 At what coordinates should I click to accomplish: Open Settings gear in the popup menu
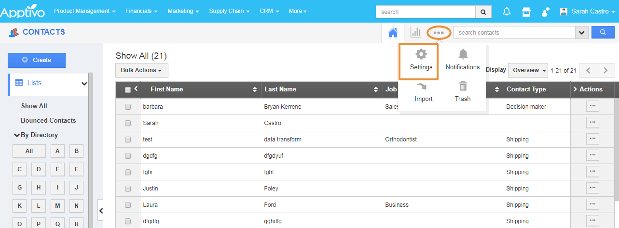click(421, 54)
